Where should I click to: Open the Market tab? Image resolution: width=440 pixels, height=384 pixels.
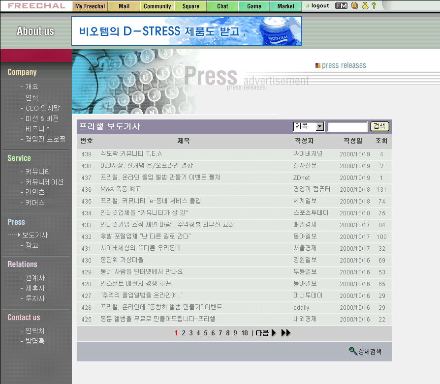pos(286,6)
